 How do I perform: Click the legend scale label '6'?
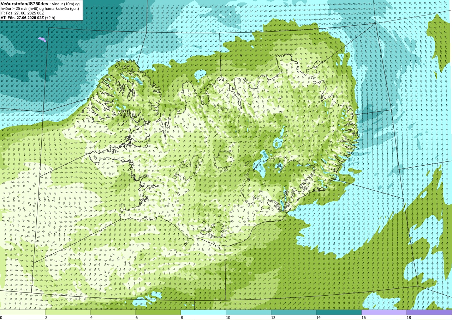[137, 318]
